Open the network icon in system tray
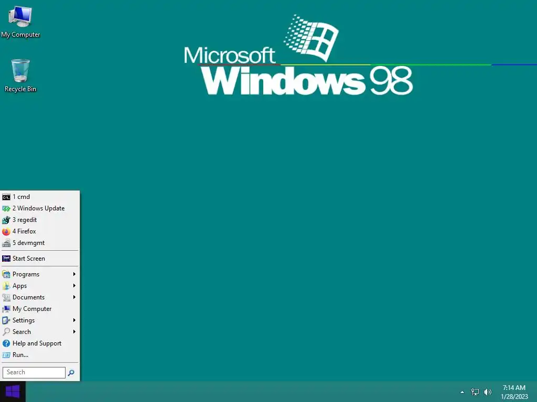This screenshot has width=537, height=402. 475,392
